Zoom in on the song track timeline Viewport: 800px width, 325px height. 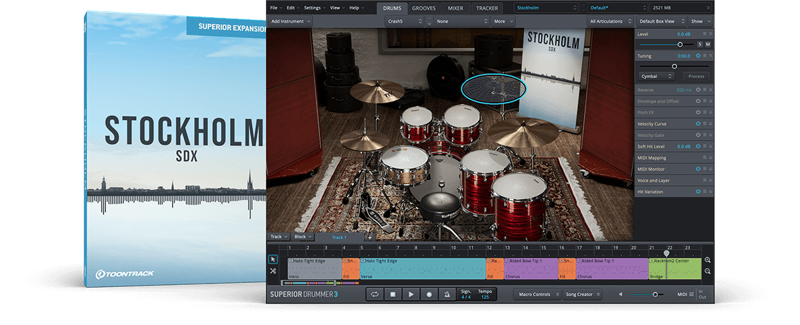tap(707, 260)
